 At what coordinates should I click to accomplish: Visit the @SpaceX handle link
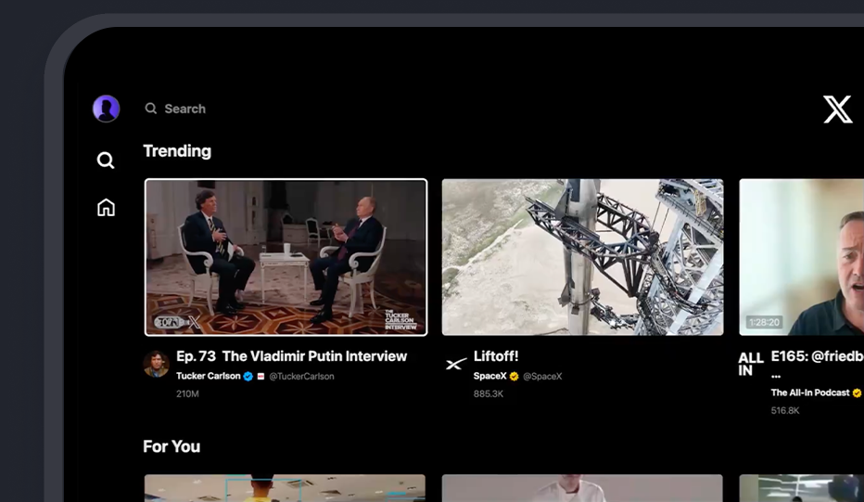click(x=542, y=377)
